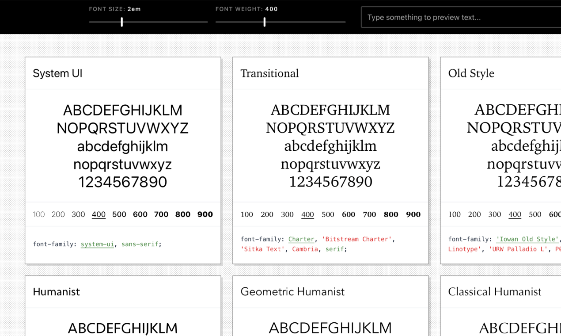The image size is (561, 336).
Task: Click the Transitional card heading
Action: [x=269, y=73]
